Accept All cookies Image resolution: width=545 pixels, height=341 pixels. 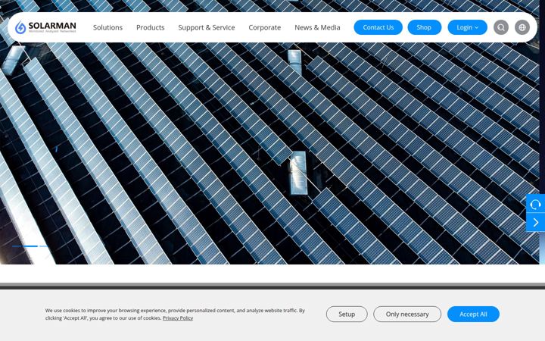pos(473,314)
